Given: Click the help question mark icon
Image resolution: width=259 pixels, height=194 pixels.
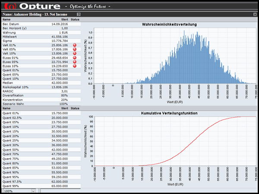Looking at the screenshot, I should [x=78, y=15].
